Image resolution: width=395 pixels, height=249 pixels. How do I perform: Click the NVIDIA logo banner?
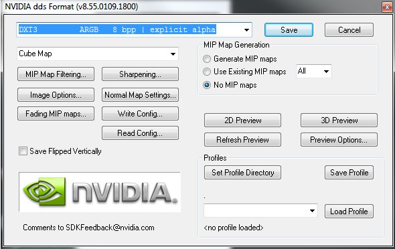pyautogui.click(x=100, y=192)
